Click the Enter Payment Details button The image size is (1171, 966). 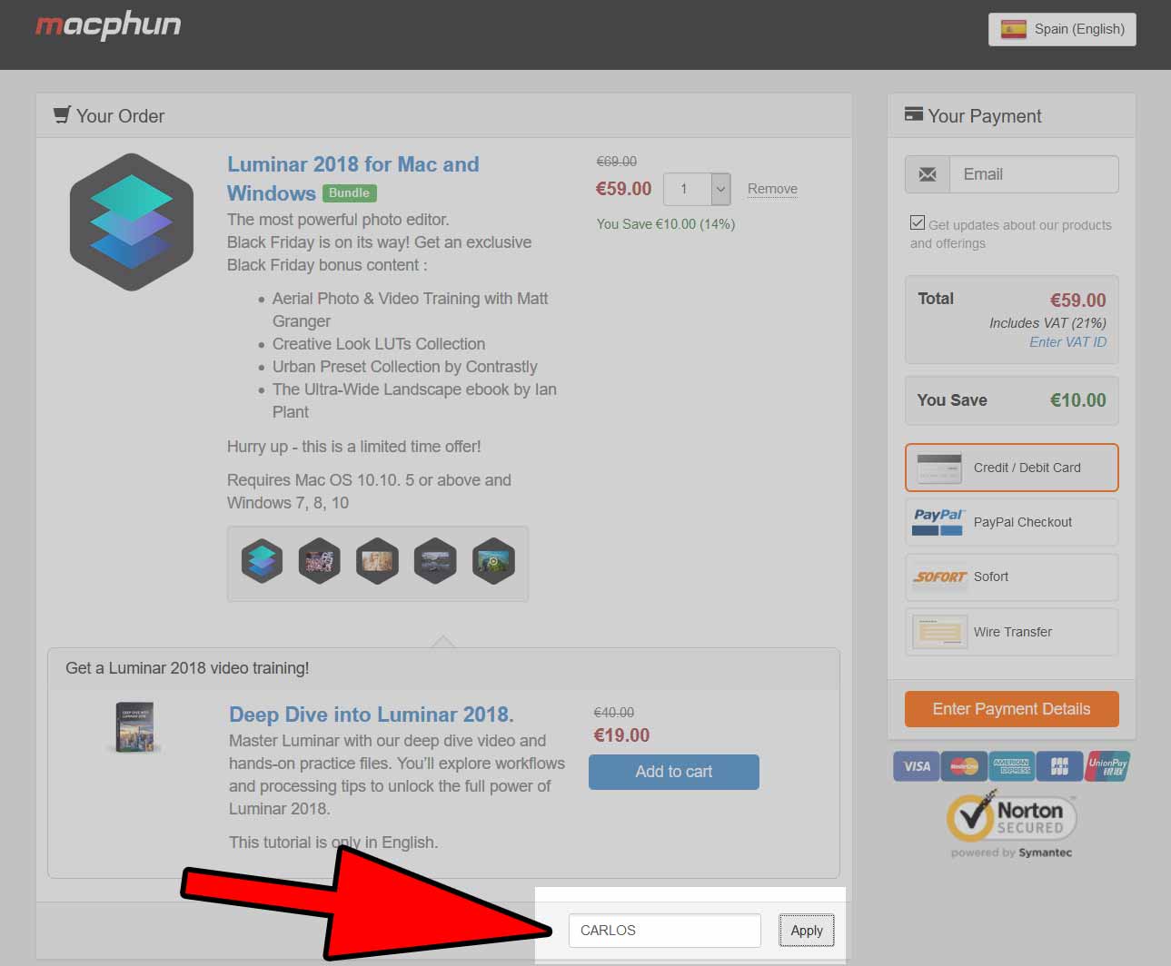1012,709
